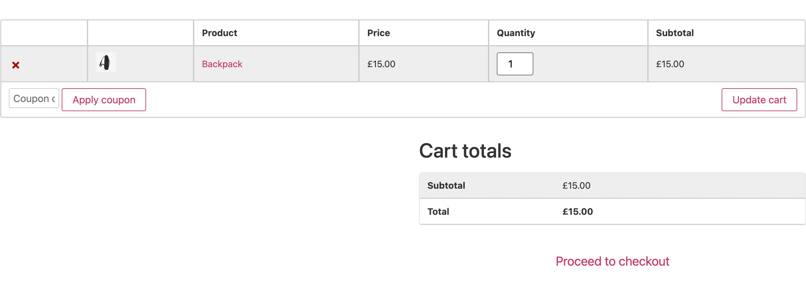This screenshot has height=292, width=806.
Task: Click the Price column header
Action: pyautogui.click(x=378, y=33)
